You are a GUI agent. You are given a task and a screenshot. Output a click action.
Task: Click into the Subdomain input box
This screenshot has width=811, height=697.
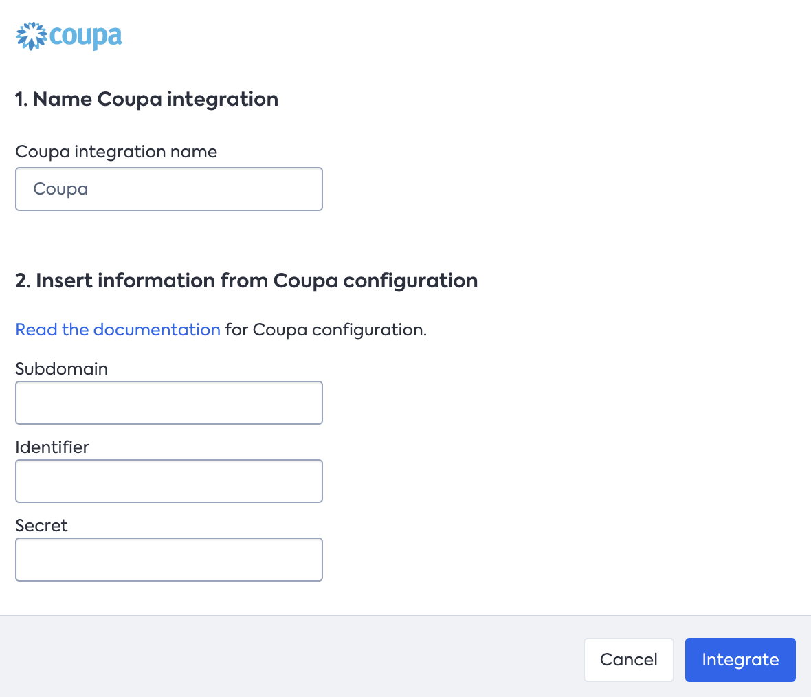(169, 403)
